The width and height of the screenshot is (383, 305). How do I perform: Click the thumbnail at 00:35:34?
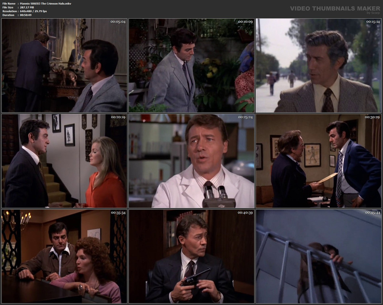(x=65, y=257)
